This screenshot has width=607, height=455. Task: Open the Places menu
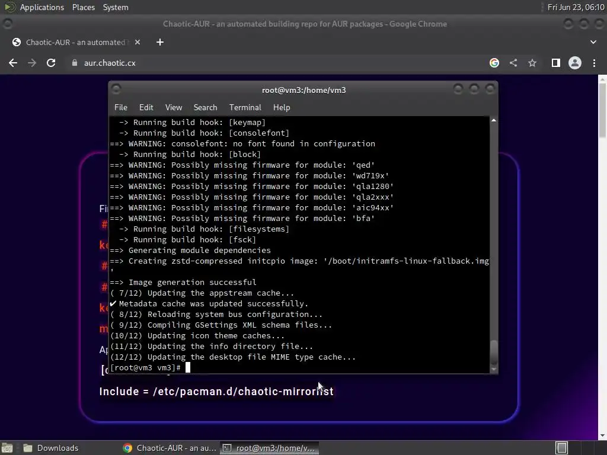pyautogui.click(x=83, y=7)
